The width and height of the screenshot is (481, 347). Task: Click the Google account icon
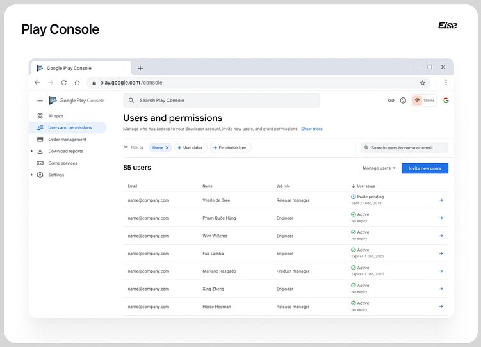[x=445, y=101]
